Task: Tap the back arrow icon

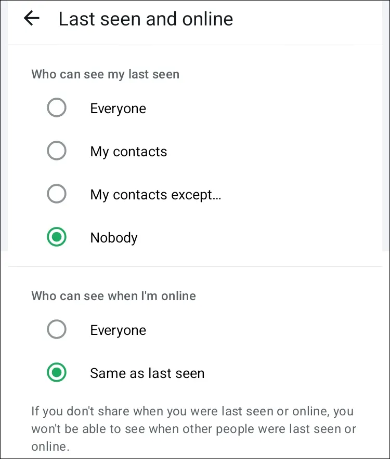Action: point(32,19)
